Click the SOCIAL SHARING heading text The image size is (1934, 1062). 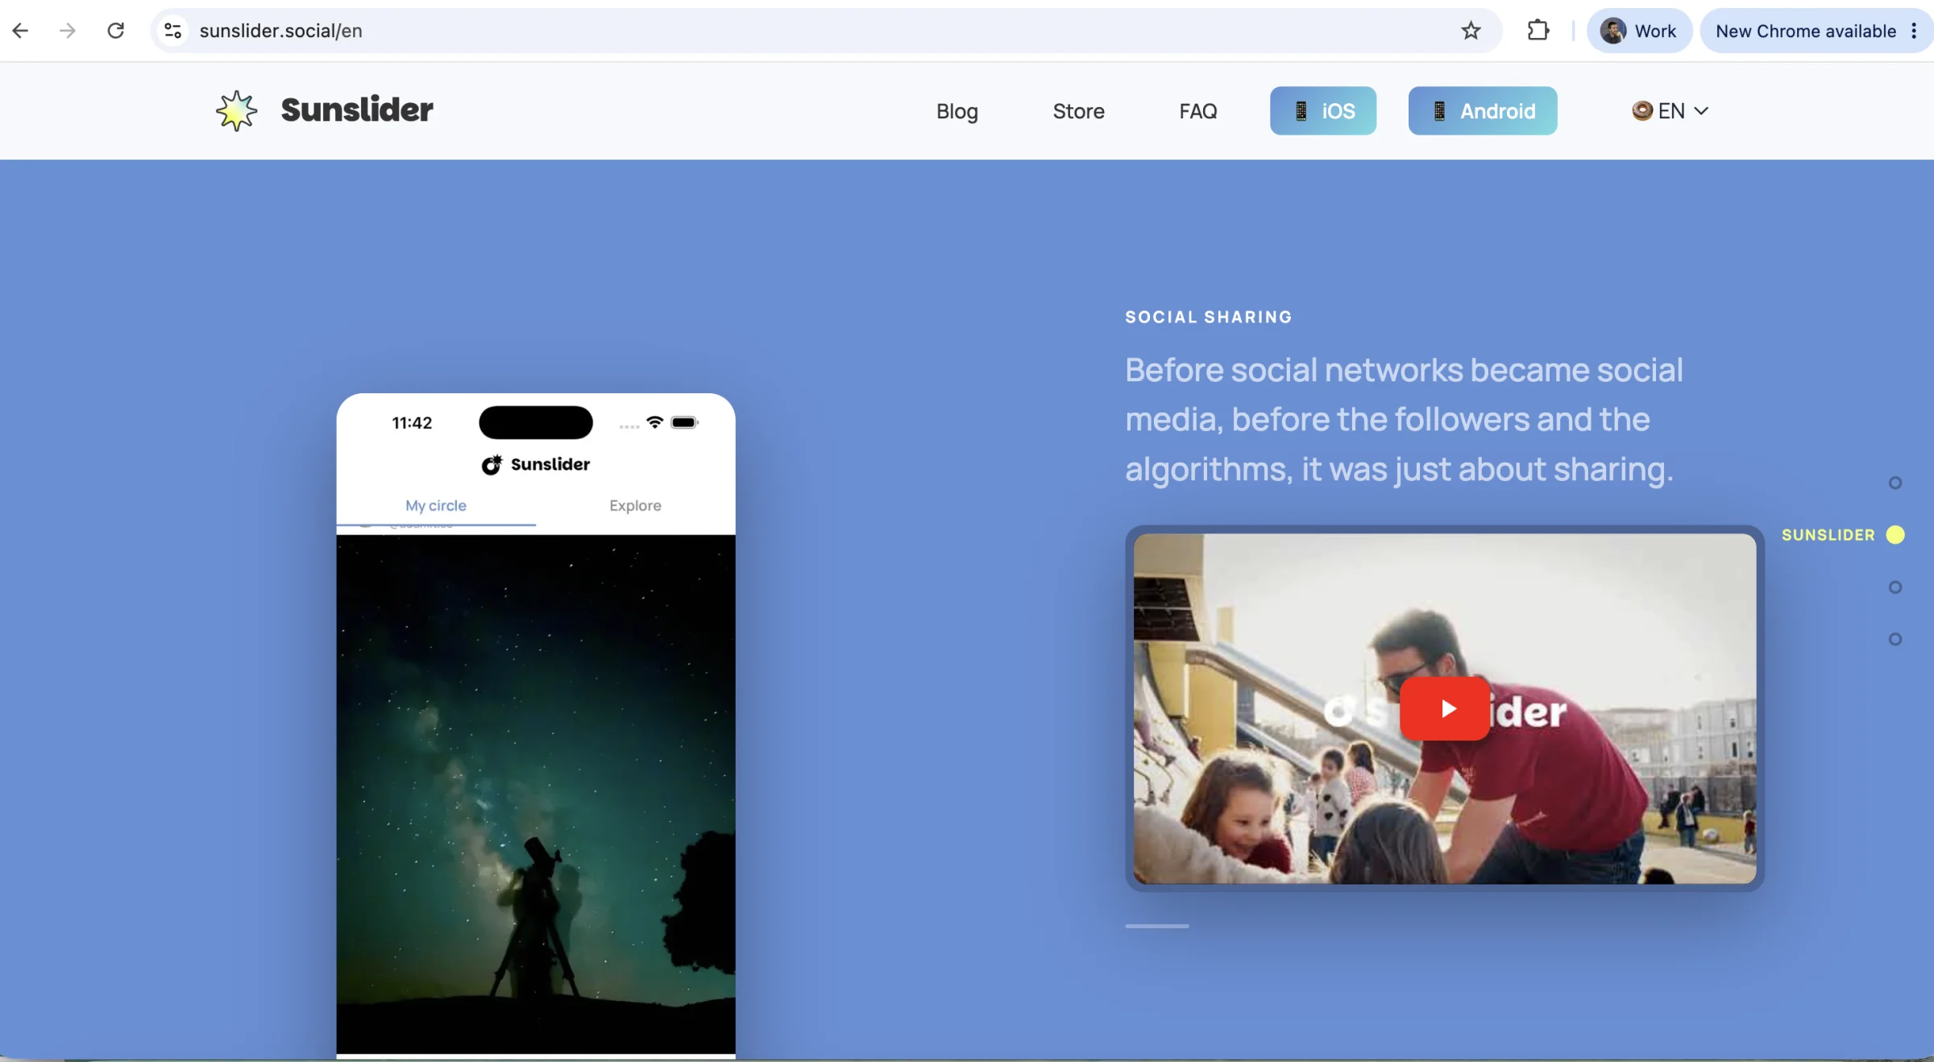pyautogui.click(x=1209, y=317)
